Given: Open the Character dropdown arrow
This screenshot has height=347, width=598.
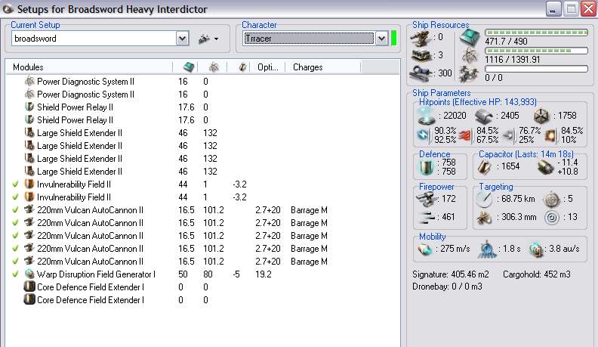Looking at the screenshot, I should 381,39.
